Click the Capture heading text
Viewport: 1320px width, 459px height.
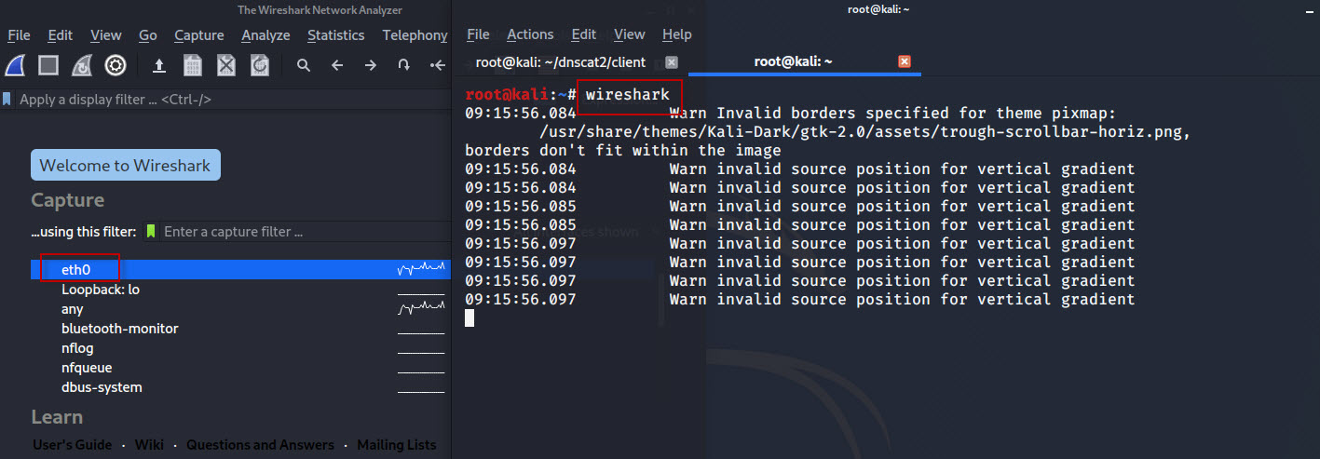(68, 200)
